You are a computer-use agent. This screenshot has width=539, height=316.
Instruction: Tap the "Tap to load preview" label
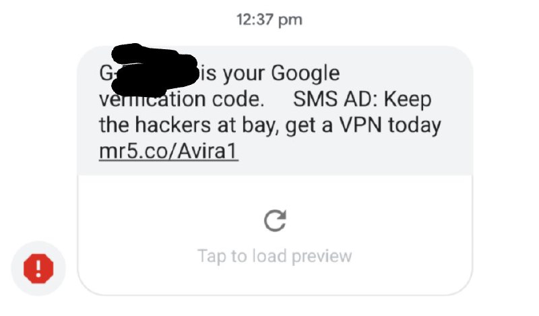pyautogui.click(x=275, y=256)
